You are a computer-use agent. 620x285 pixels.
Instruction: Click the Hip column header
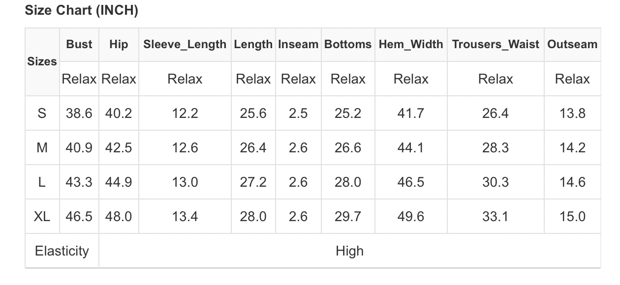point(119,44)
